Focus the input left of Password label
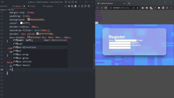This screenshot has height=98, width=174. 120,45
